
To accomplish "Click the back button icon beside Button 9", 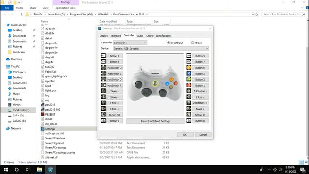I will (x=103, y=121).
